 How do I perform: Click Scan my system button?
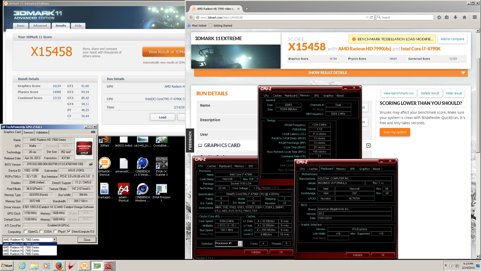395,132
